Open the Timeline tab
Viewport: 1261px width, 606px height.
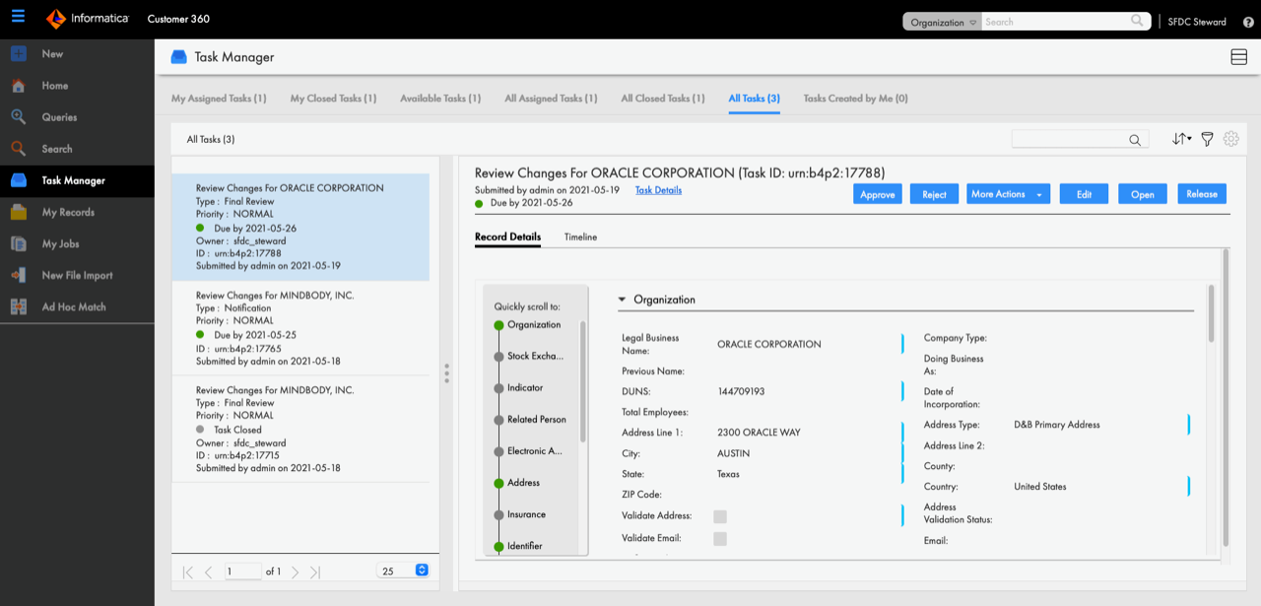(580, 237)
